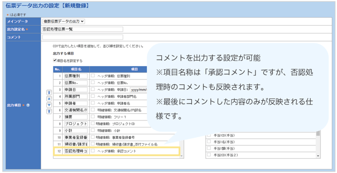This screenshot has width=337, height=173.
Task: Check the row 8 プロジェクトCD checkbox
Action: [93, 123]
